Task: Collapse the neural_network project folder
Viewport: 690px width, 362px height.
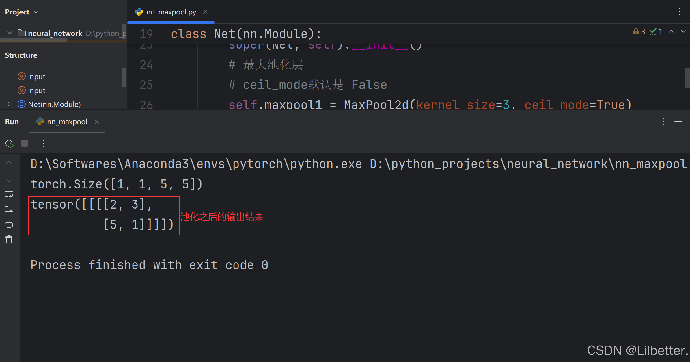Action: tap(10, 33)
